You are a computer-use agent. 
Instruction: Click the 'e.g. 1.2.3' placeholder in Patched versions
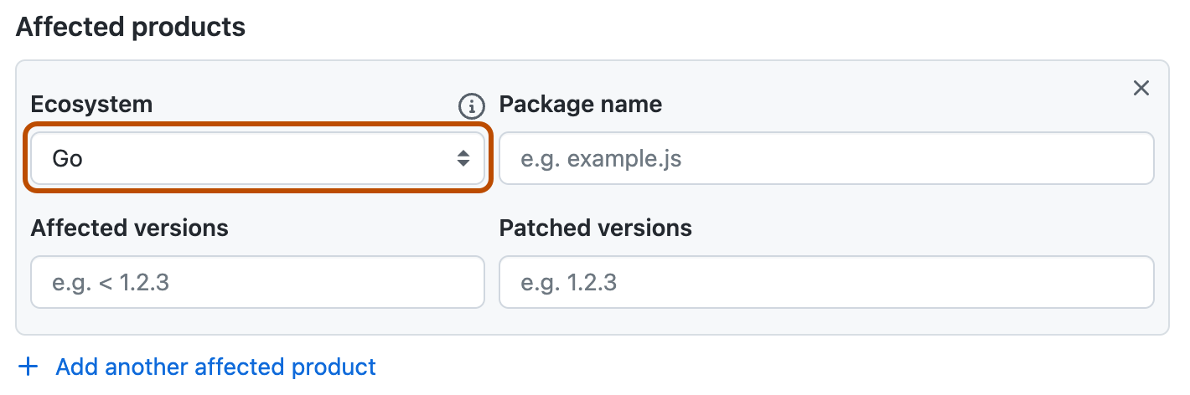coord(568,282)
